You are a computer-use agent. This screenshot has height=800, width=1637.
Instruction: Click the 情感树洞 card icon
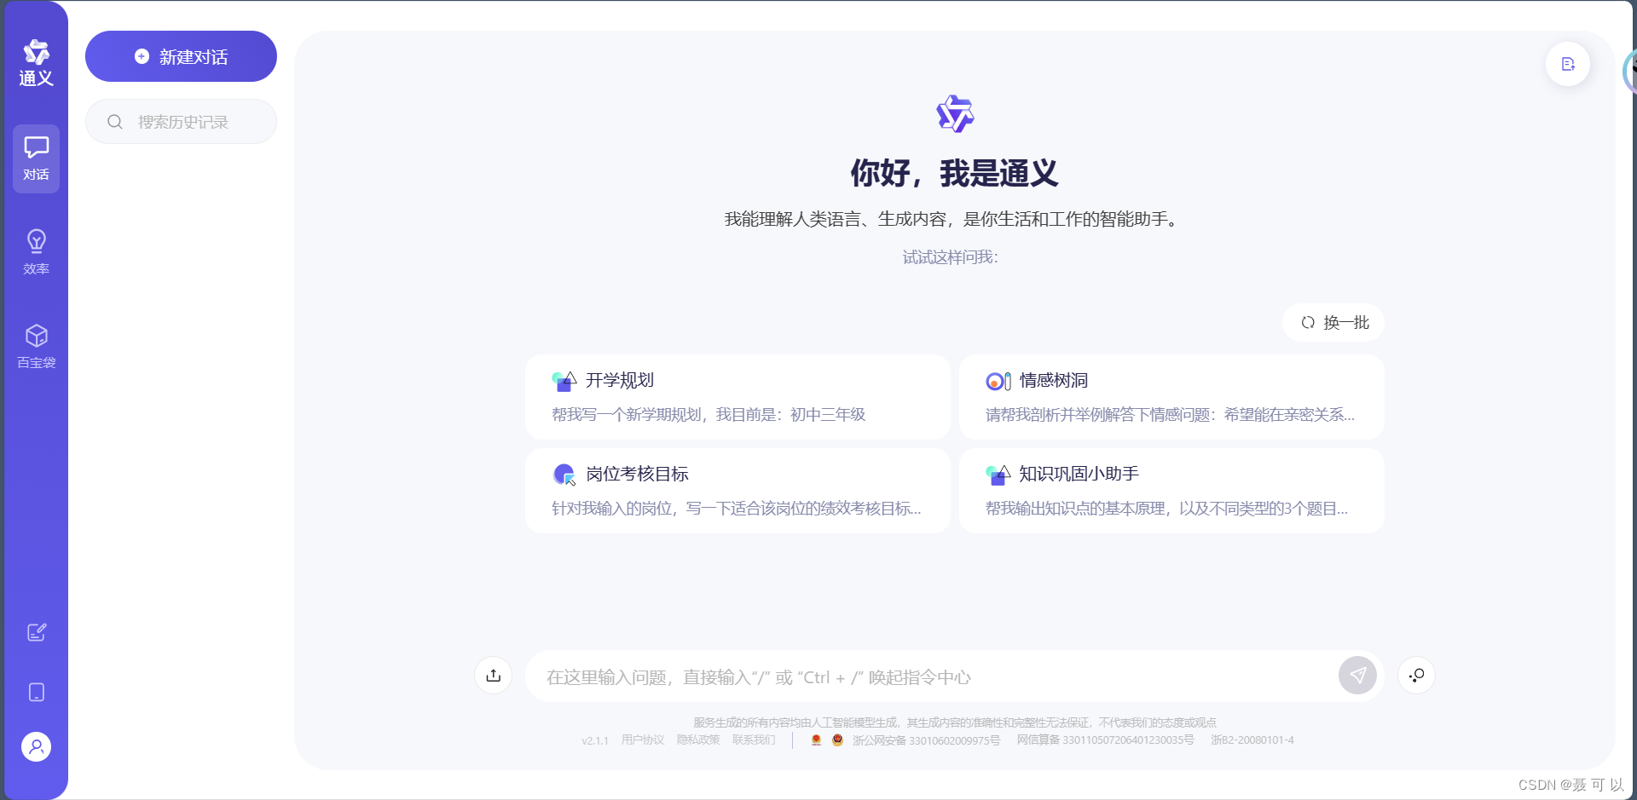(x=998, y=381)
